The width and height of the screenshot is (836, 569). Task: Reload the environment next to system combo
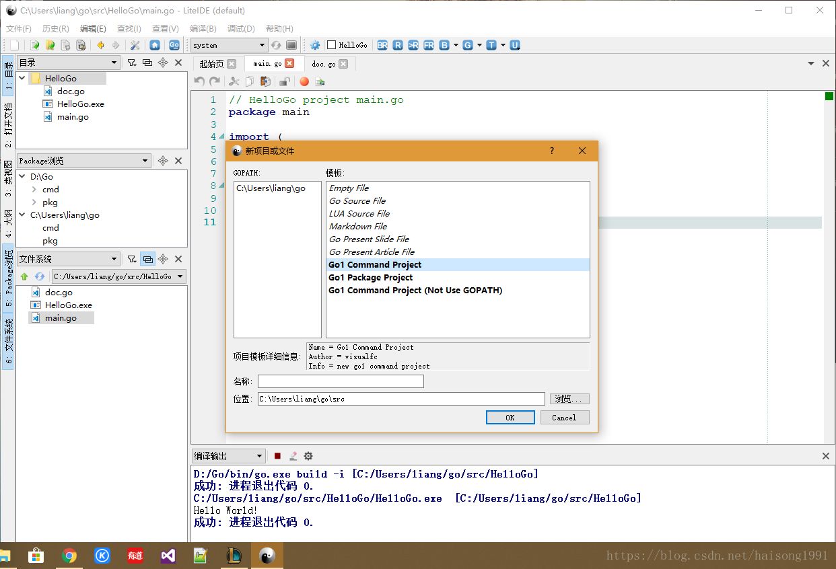(276, 45)
